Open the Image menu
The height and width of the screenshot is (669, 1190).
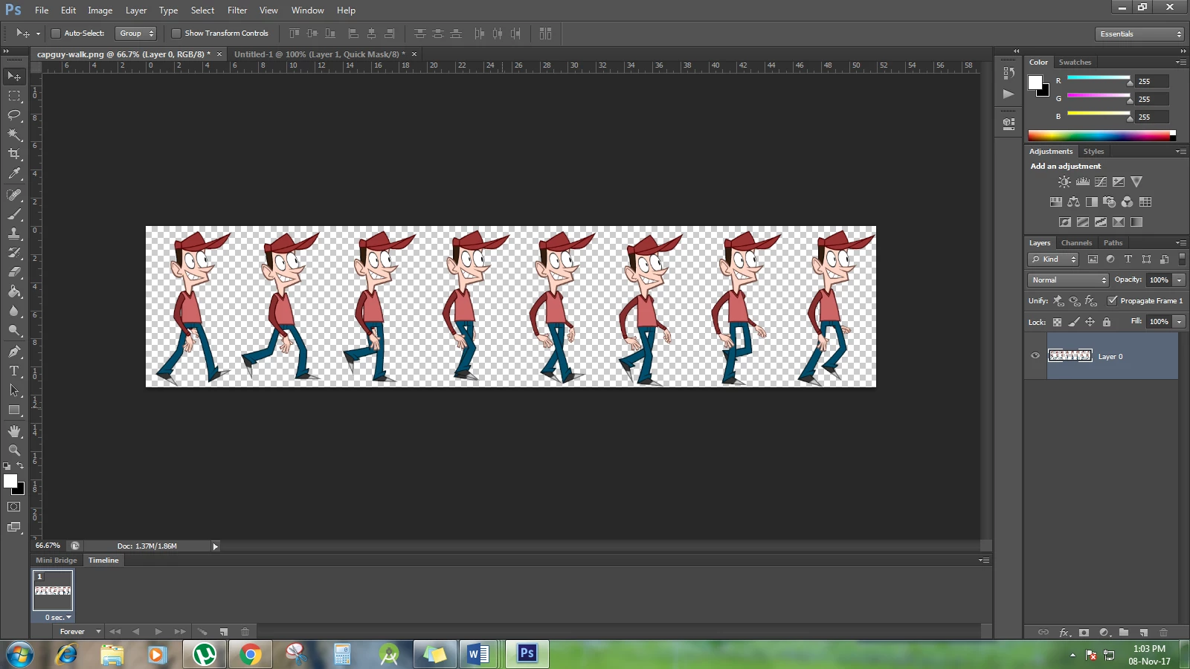tap(100, 10)
